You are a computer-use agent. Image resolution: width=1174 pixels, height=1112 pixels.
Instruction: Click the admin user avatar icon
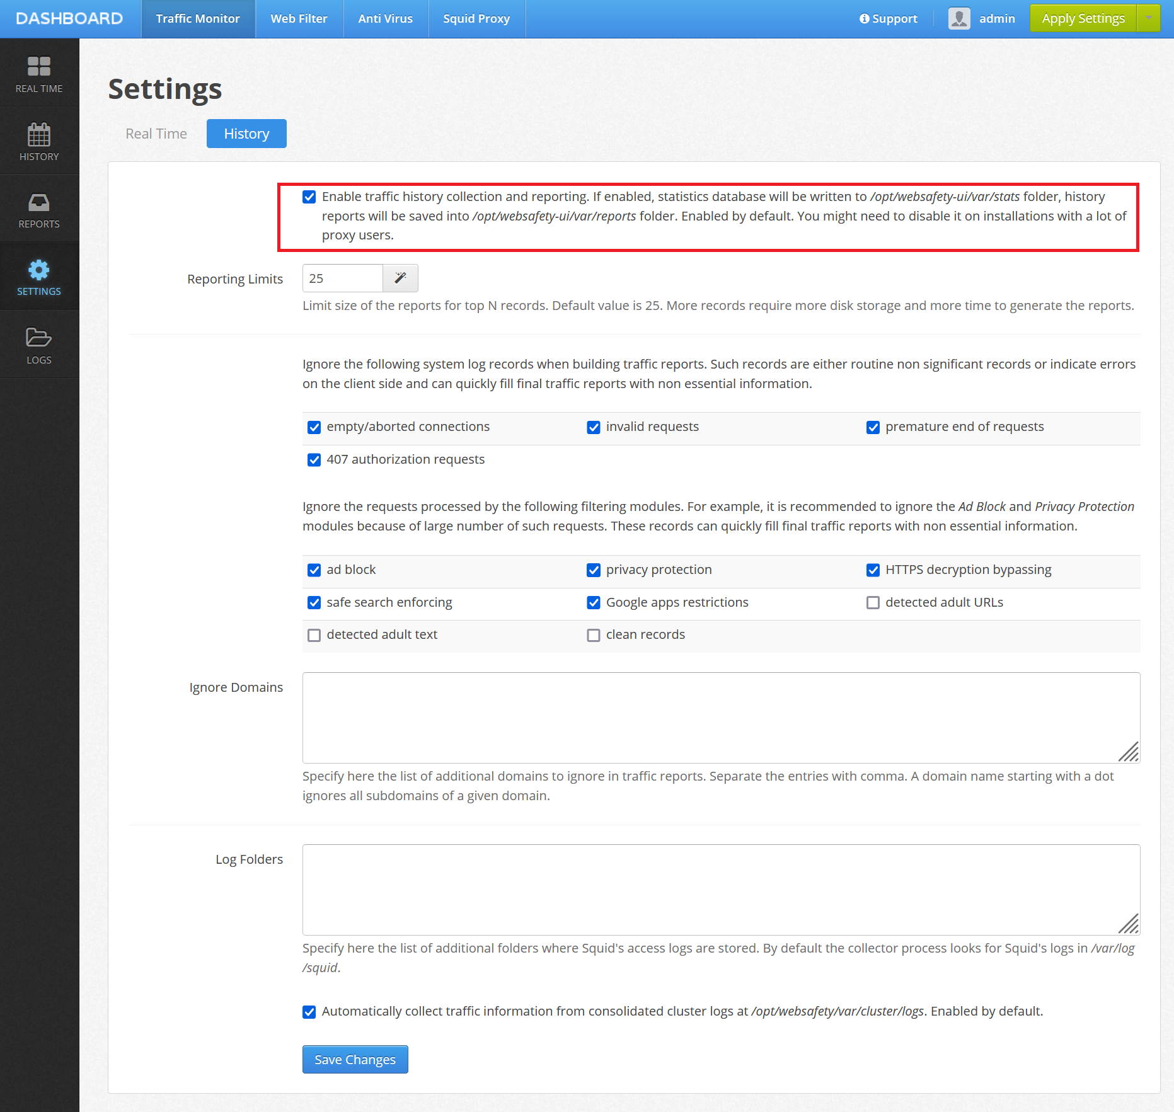click(x=959, y=18)
